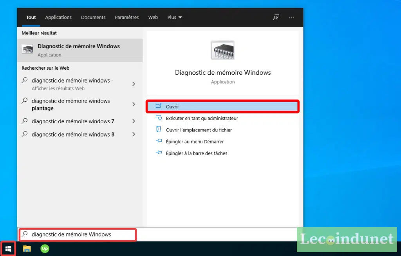Open the Windows Start button

[8, 249]
